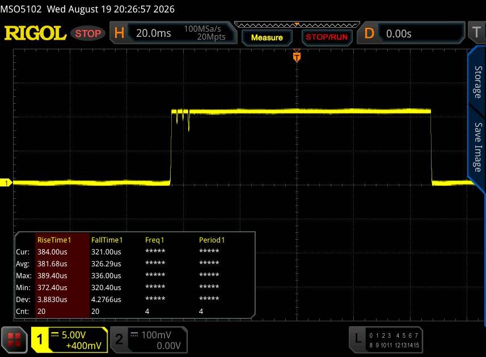Click the waveform memory position bar
The image size is (486, 357).
tap(297, 25)
